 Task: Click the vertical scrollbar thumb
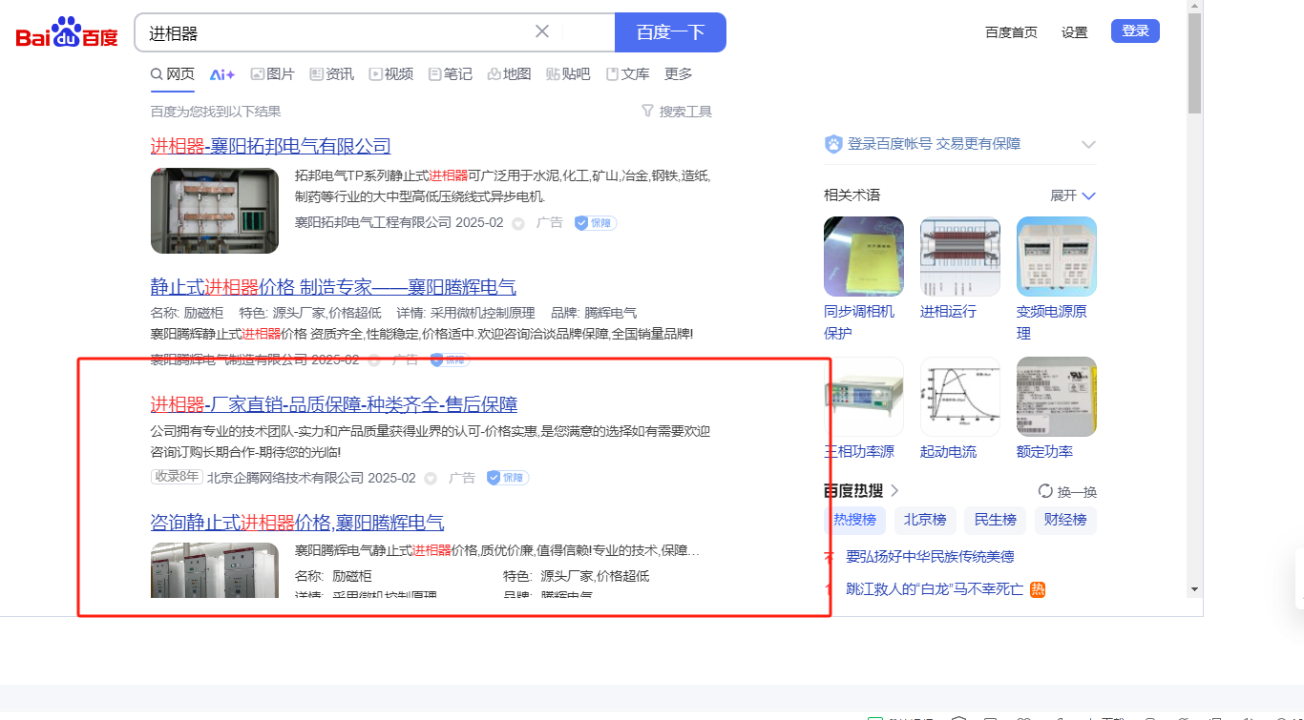pyautogui.click(x=1195, y=63)
